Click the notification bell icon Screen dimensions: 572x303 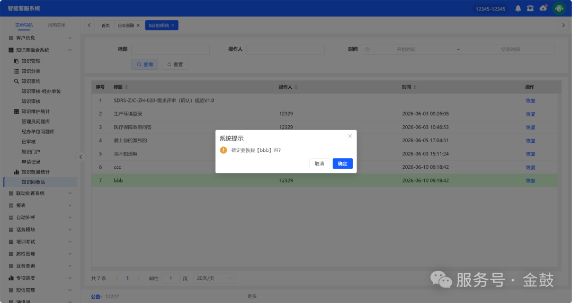click(518, 8)
